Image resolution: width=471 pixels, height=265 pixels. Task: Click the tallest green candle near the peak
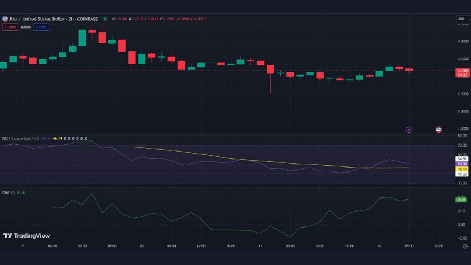[82, 37]
